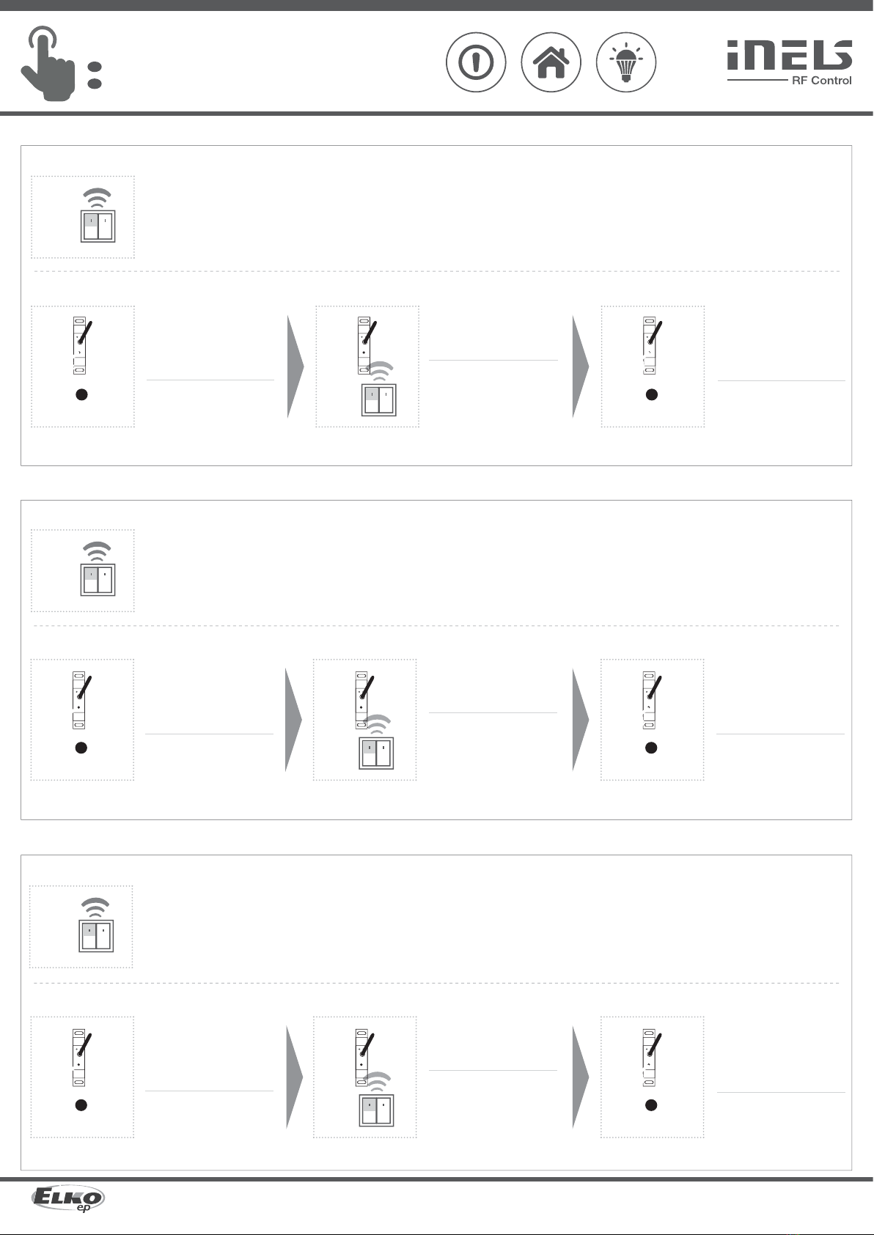This screenshot has height=1235, width=874.
Task: Click the black dot under the third-panel step one device
Action: [81, 1105]
